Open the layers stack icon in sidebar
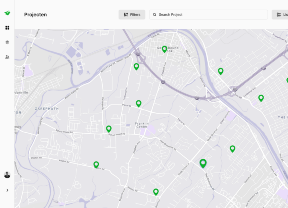 (7, 42)
